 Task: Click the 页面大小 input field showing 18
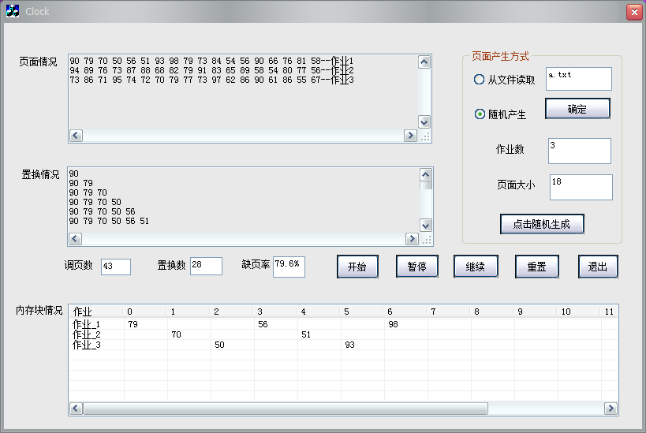(581, 187)
